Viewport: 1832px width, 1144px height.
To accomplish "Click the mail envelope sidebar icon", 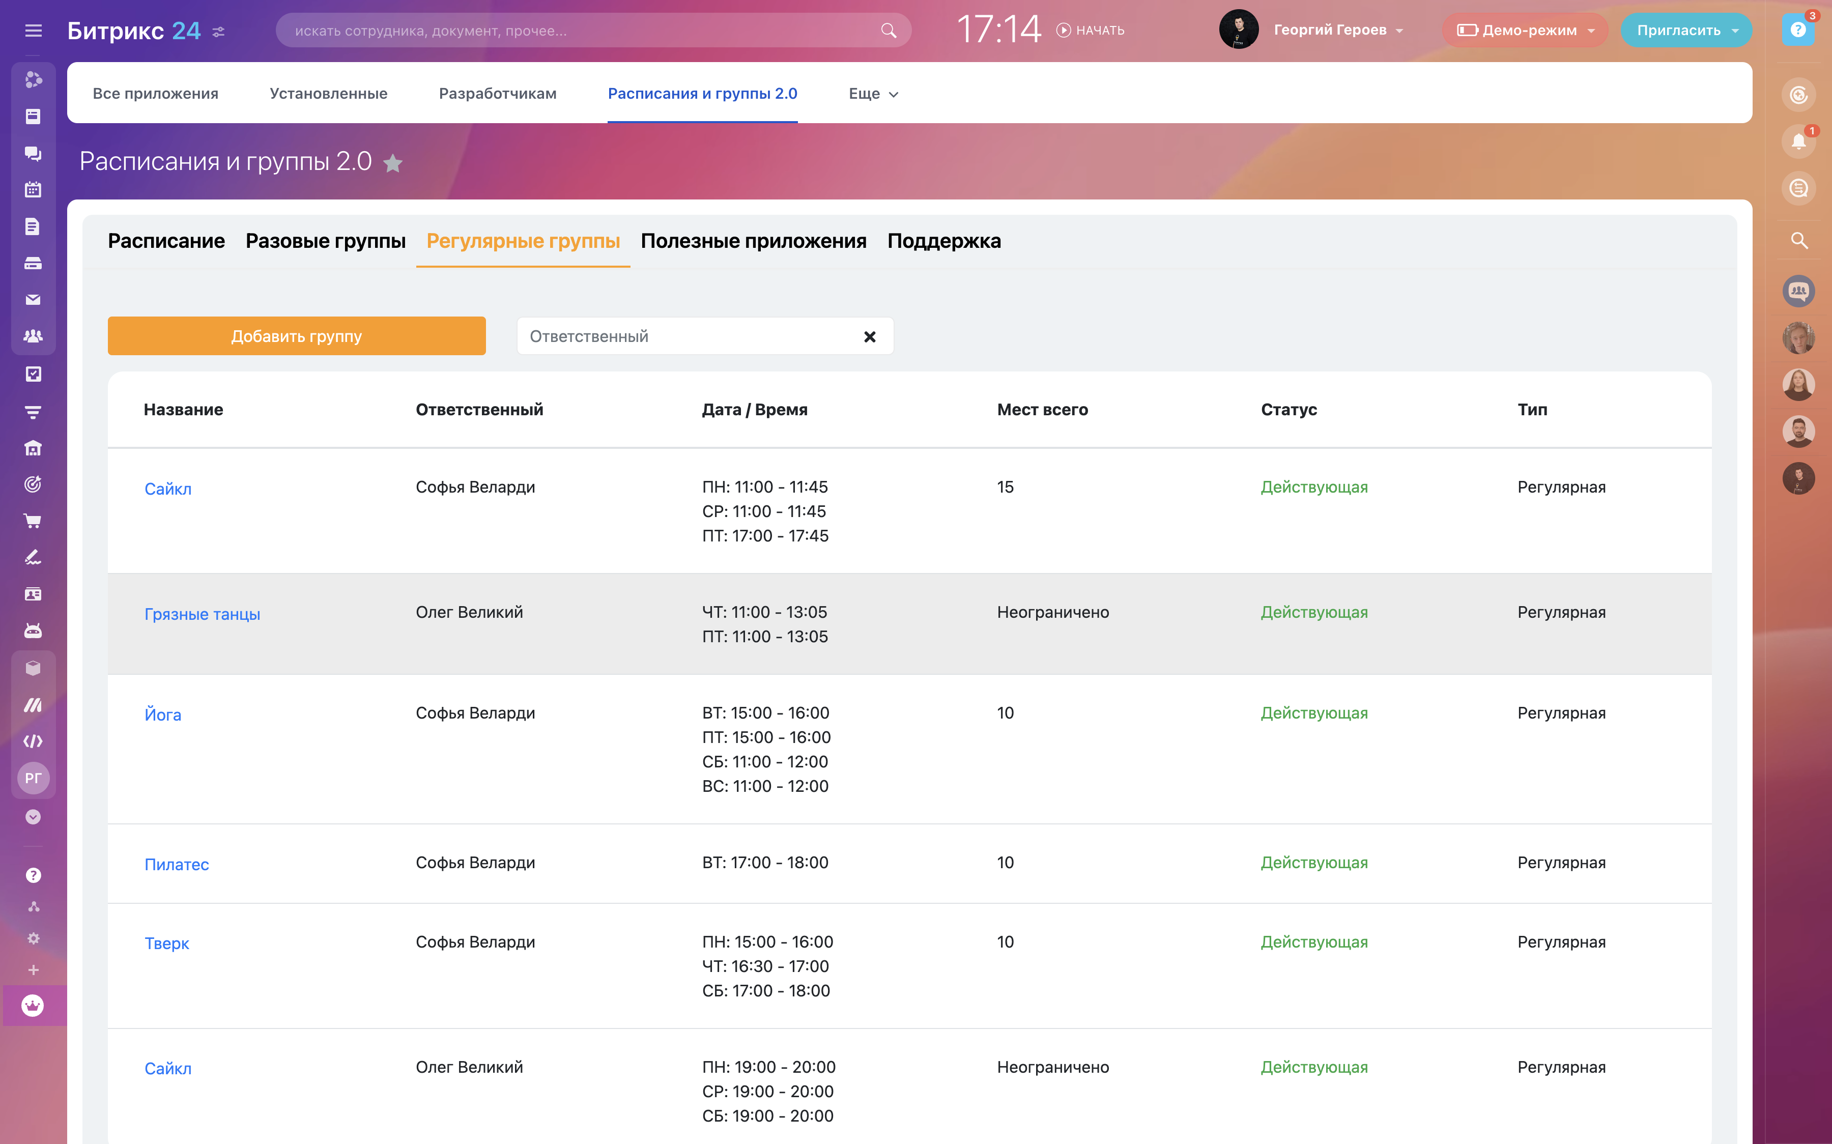I will coord(33,300).
